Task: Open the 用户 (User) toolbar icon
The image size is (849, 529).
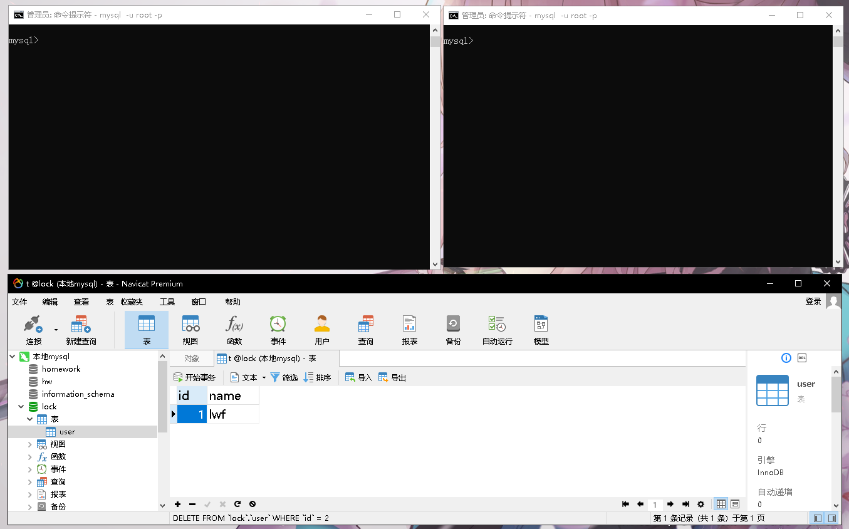Action: coord(322,330)
